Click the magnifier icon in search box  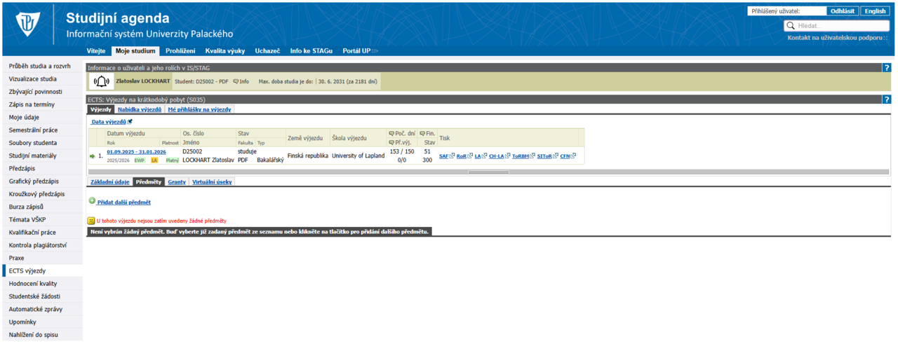click(x=791, y=26)
